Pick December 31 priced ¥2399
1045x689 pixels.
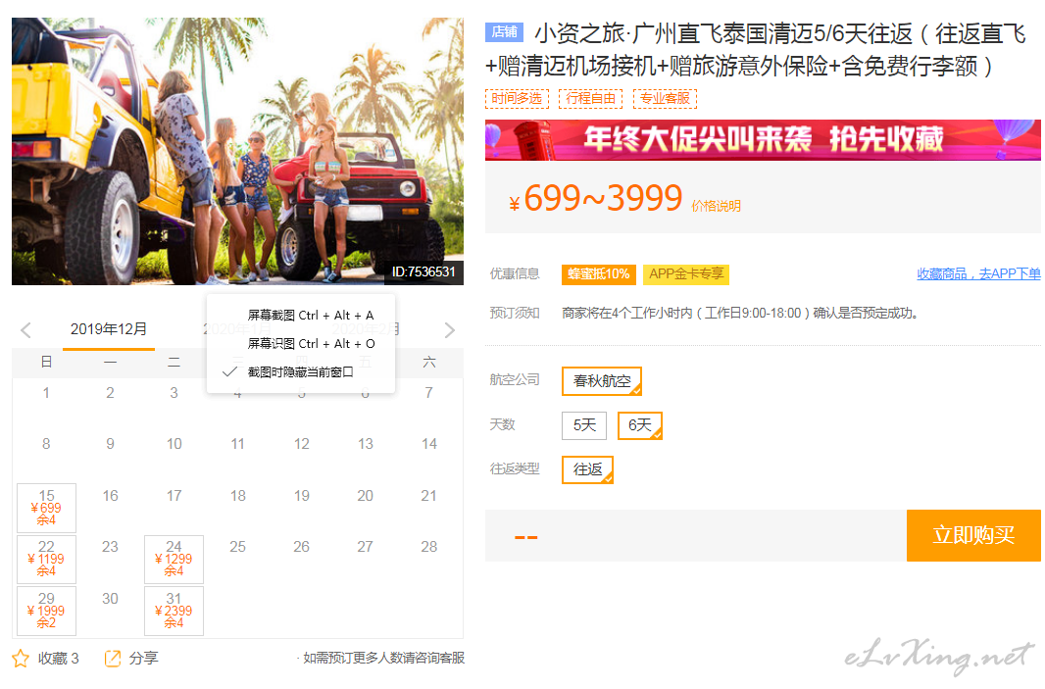pyautogui.click(x=174, y=611)
